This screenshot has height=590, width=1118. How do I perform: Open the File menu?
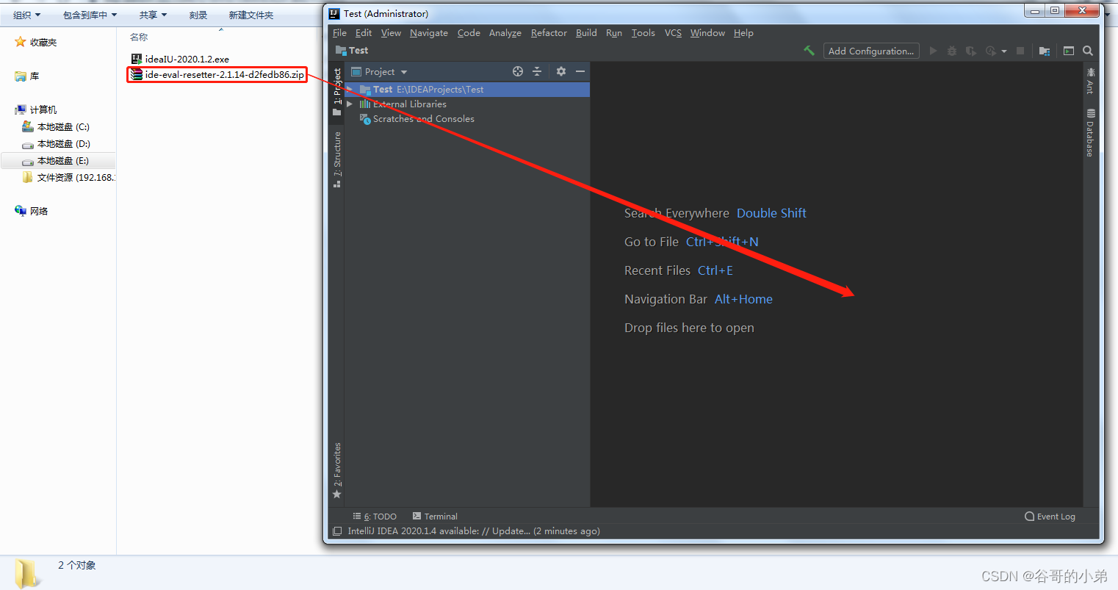[x=339, y=32]
